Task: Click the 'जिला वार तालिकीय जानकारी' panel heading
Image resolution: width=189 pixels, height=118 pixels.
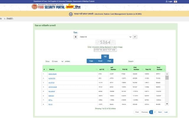Action: (45, 26)
